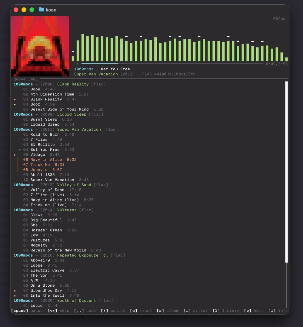Select track 02 Liquid Sleep

[48, 124]
